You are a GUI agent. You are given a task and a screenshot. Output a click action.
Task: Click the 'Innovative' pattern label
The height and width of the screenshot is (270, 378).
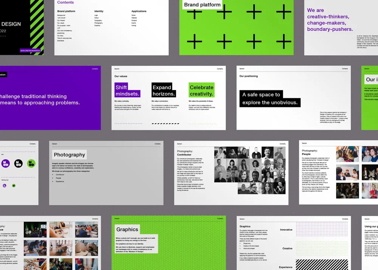tap(286, 230)
